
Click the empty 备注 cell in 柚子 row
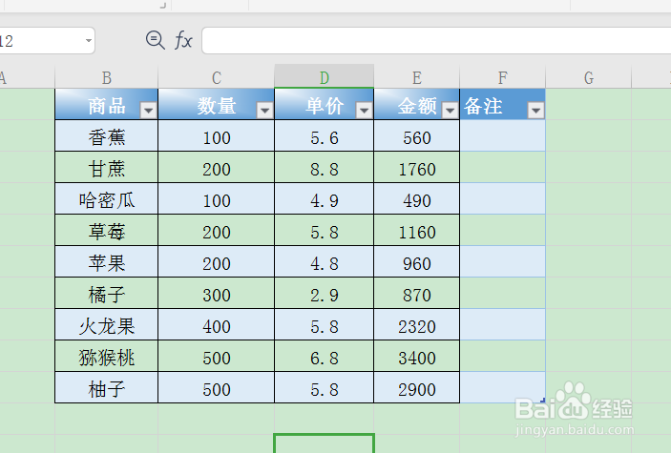503,387
